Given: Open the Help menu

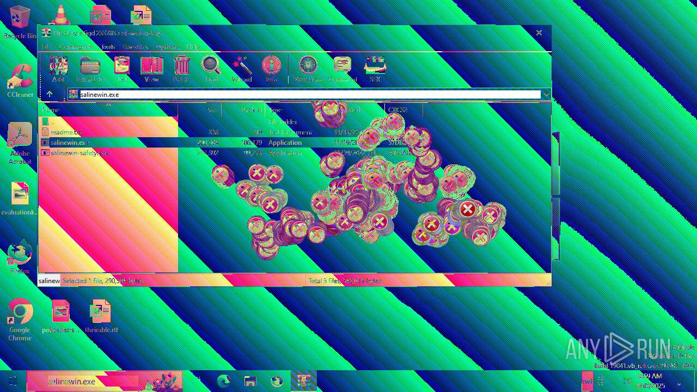Looking at the screenshot, I should [x=193, y=47].
